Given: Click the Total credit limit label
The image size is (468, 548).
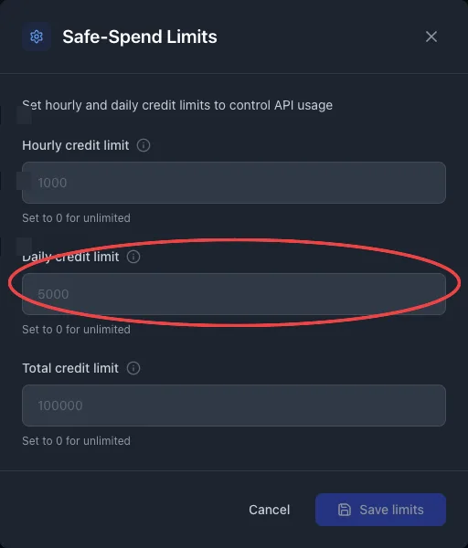Looking at the screenshot, I should [x=70, y=368].
